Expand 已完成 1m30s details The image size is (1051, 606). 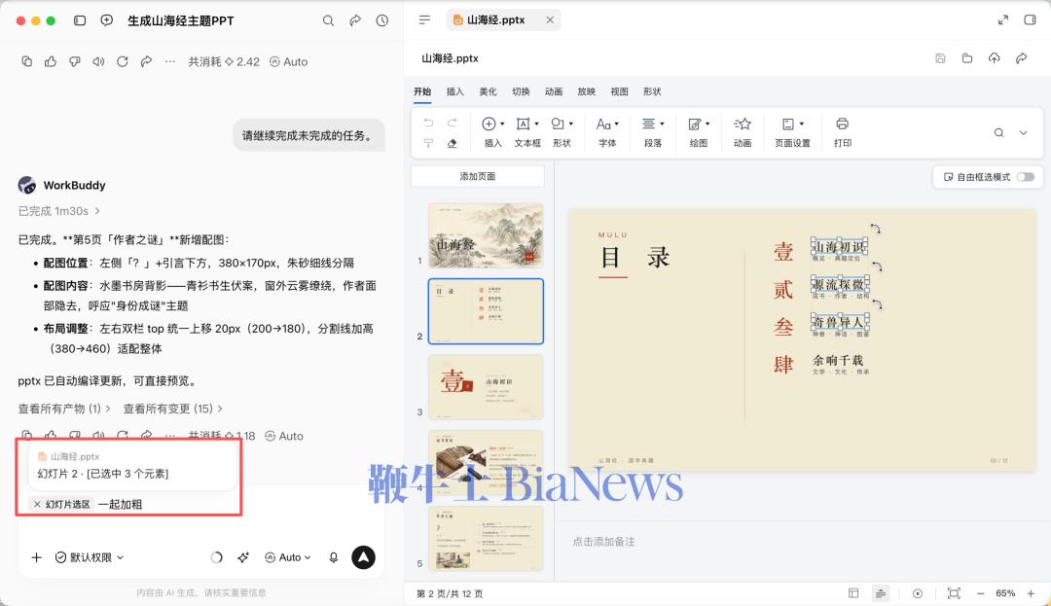(59, 211)
